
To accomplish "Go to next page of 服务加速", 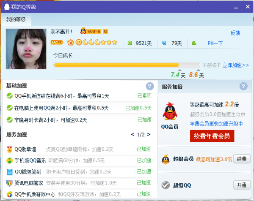I will (149, 134).
